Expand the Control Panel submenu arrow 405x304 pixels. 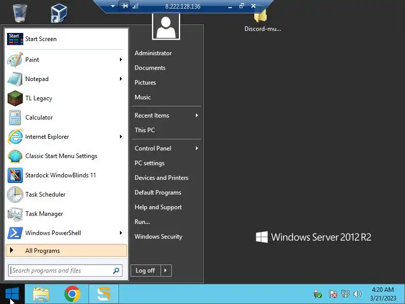point(197,148)
